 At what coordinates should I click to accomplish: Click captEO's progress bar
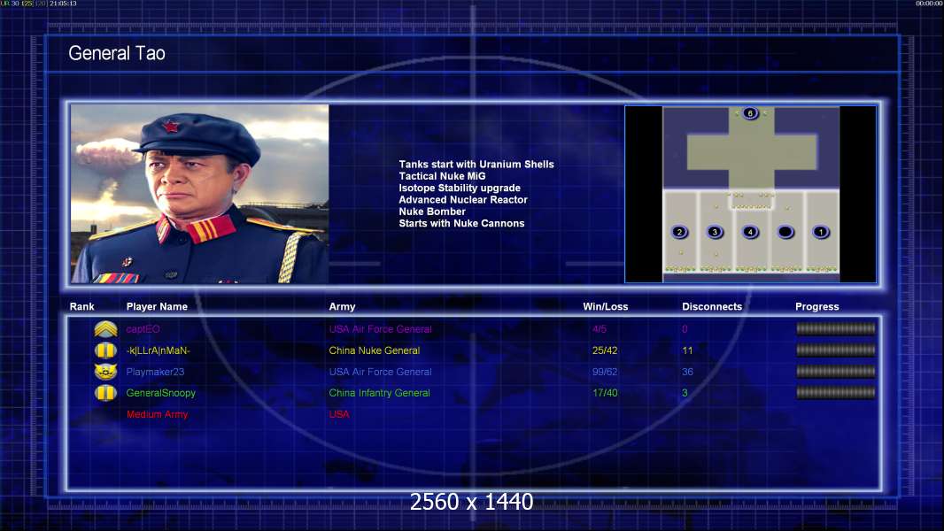[836, 328]
